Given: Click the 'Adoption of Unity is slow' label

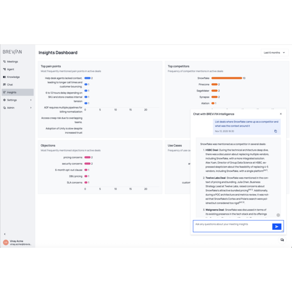Looking at the screenshot, I should click(64, 130).
